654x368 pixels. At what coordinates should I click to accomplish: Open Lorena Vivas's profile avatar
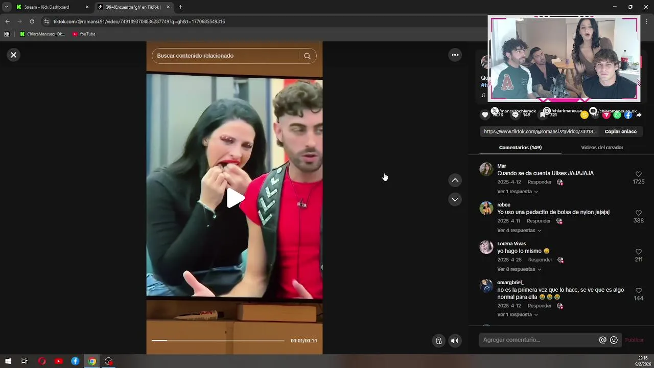pos(486,247)
